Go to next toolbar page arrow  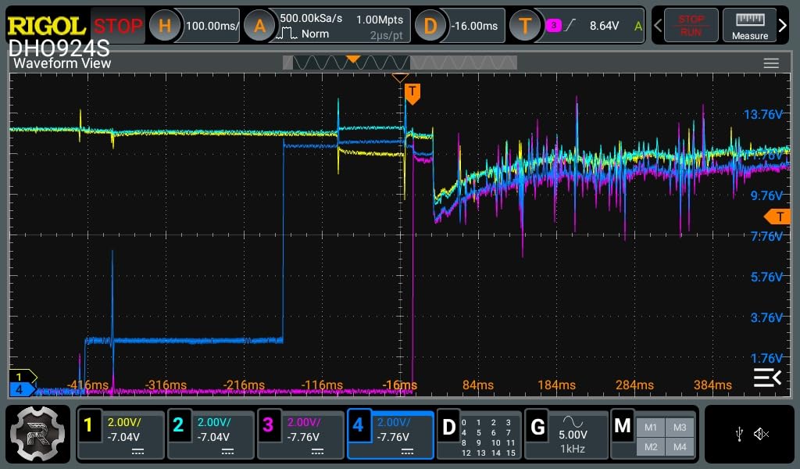point(783,25)
